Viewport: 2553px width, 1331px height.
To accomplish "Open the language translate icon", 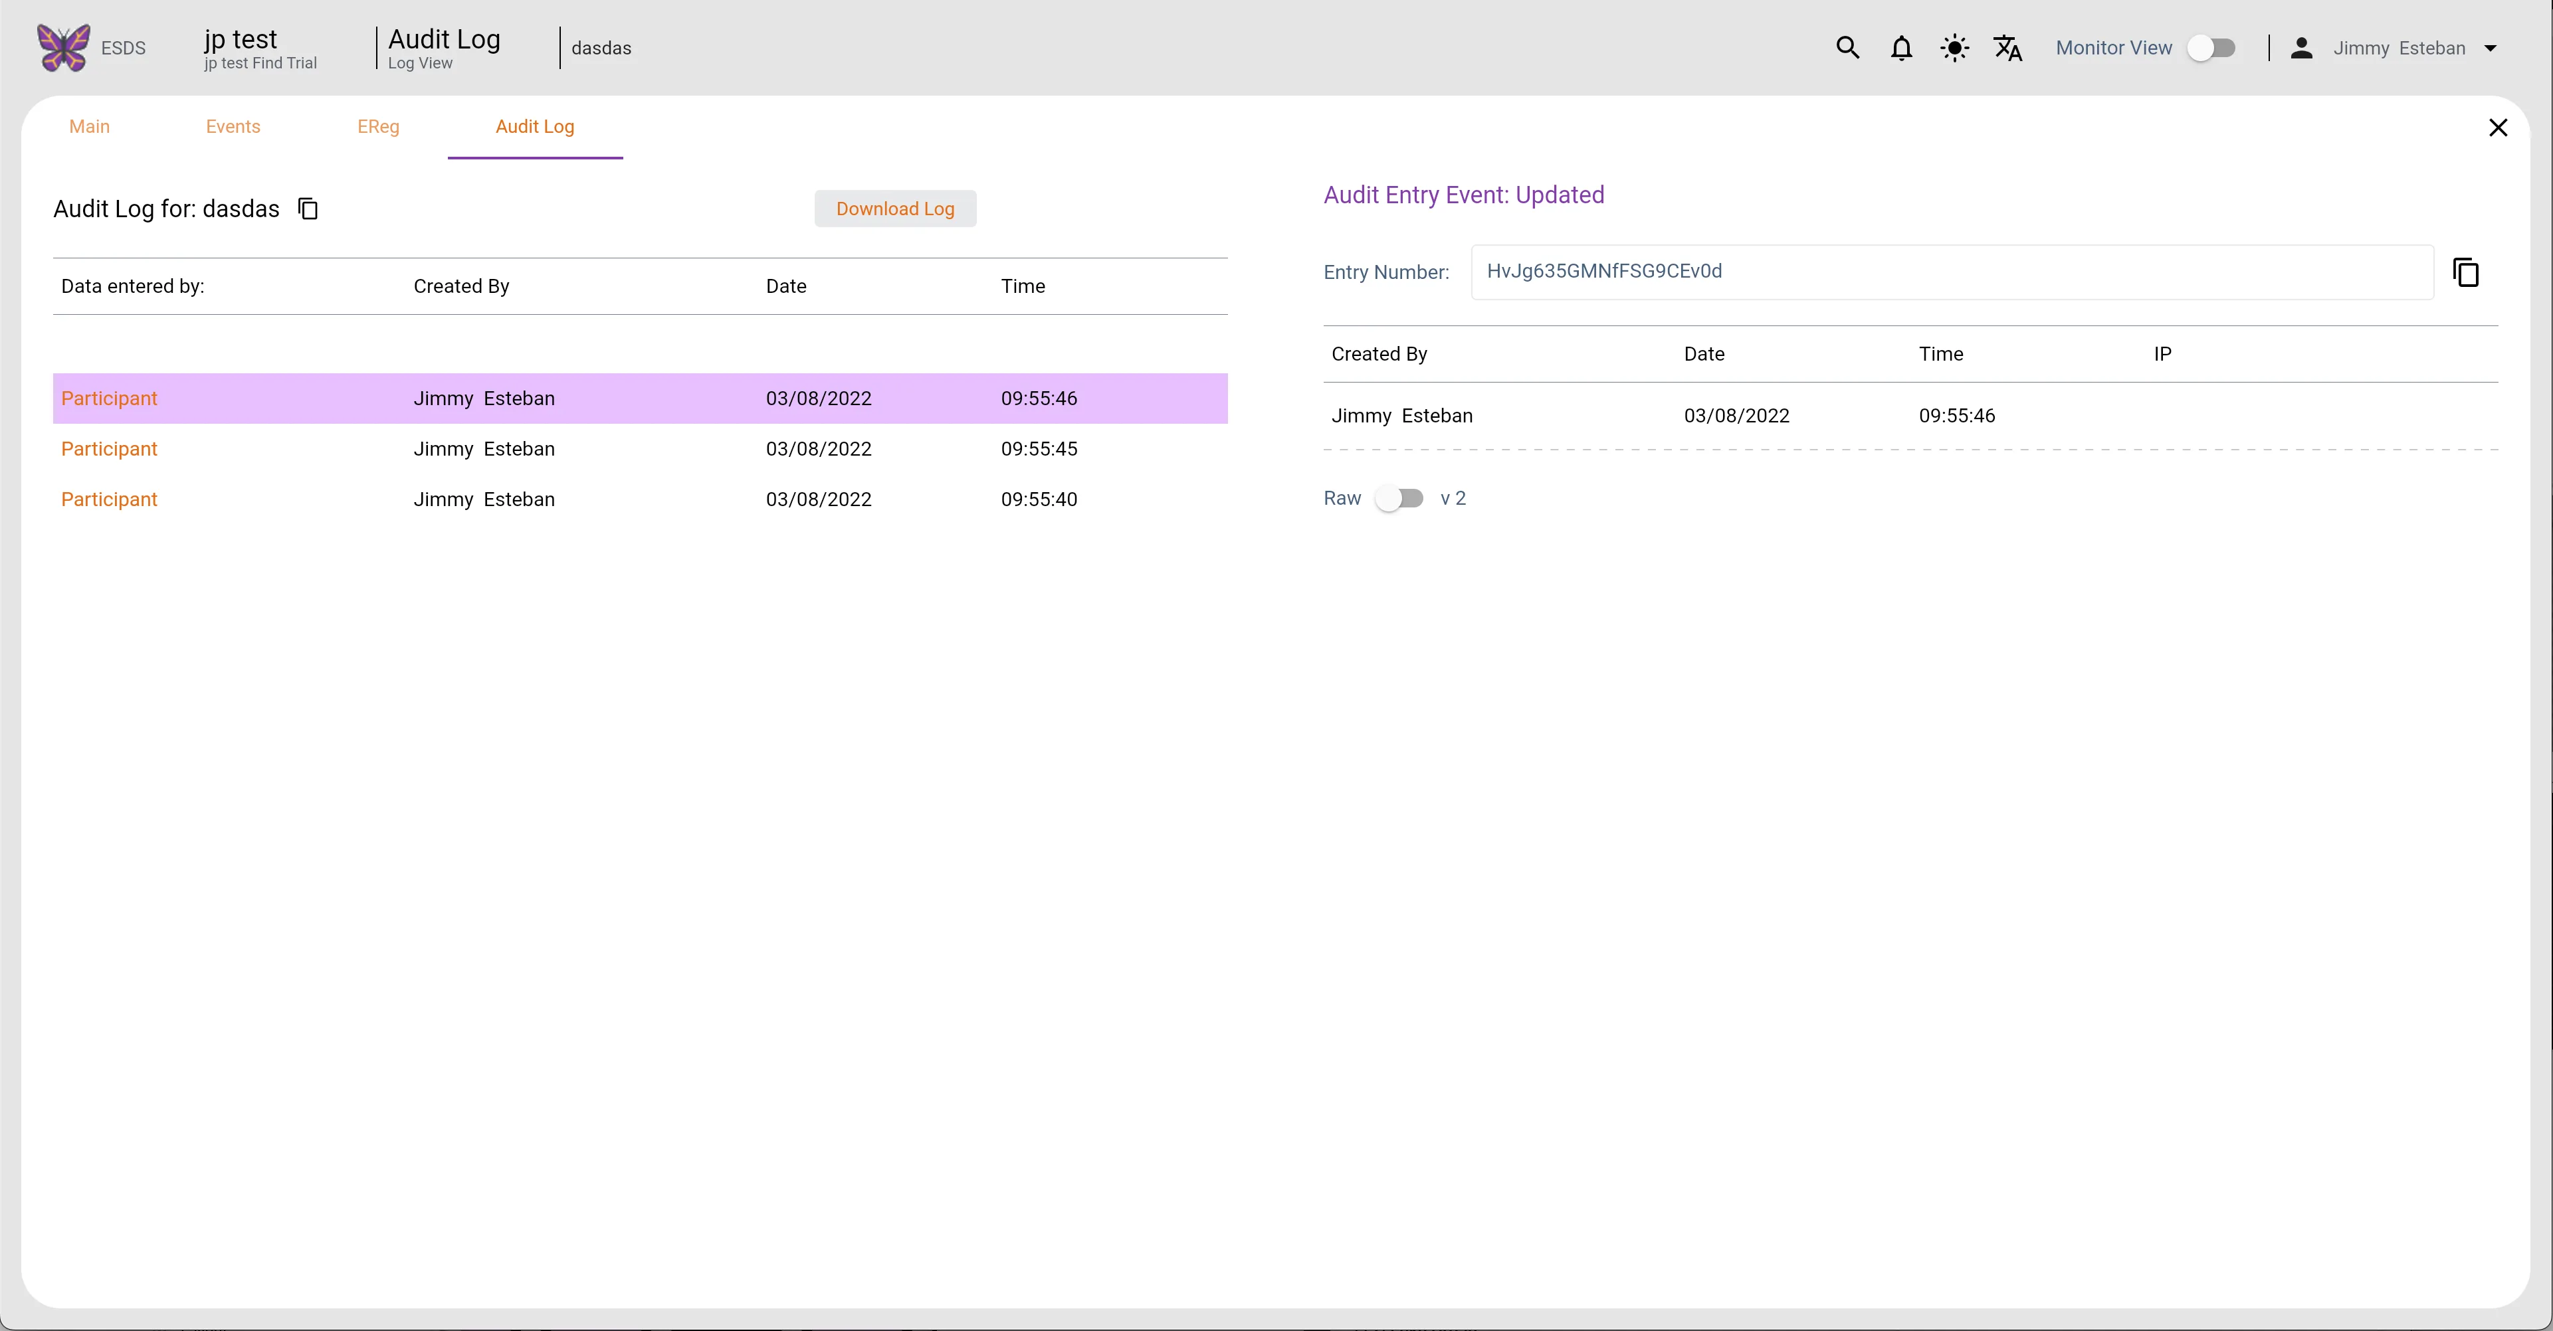I will [x=2008, y=48].
